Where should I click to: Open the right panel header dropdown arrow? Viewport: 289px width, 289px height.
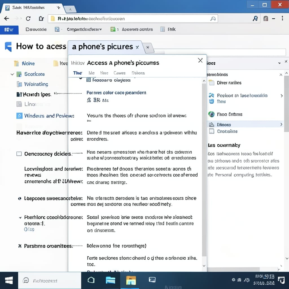point(279,63)
